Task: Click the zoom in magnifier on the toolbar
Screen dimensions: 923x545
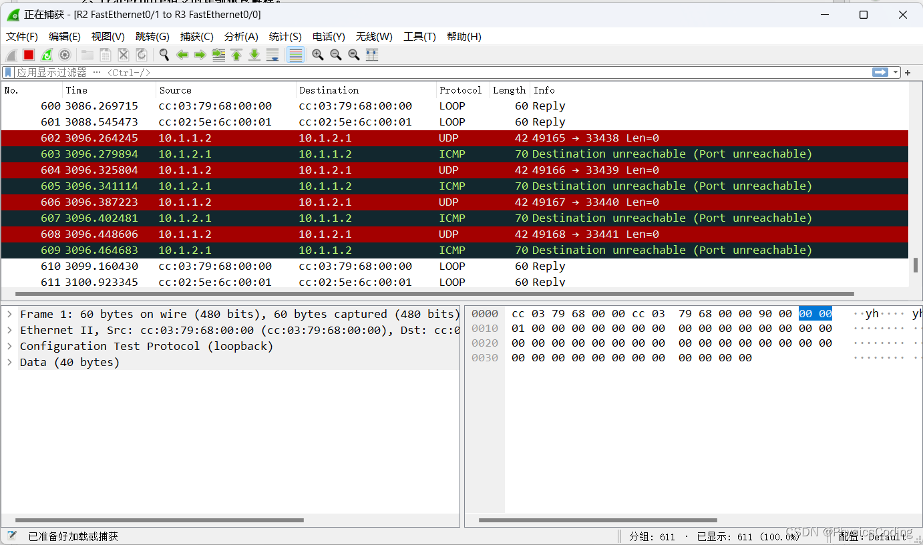Action: click(x=317, y=55)
